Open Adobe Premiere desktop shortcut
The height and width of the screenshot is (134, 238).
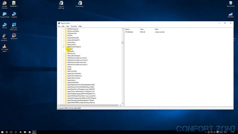point(4,37)
